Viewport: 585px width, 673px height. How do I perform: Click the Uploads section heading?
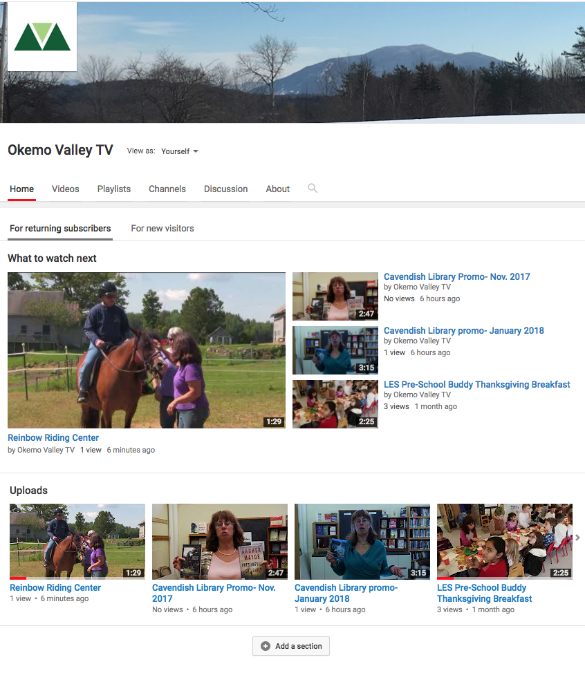point(28,491)
